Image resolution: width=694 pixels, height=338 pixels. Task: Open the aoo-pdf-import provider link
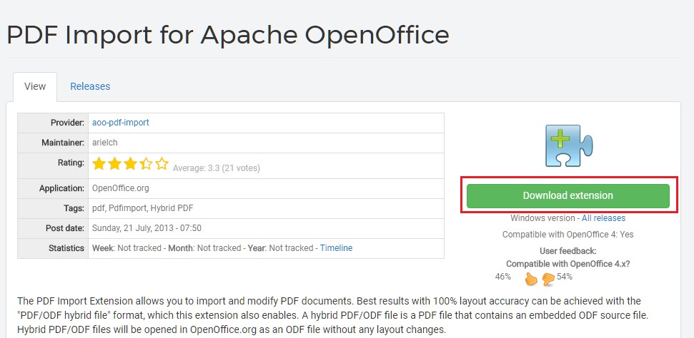point(121,123)
